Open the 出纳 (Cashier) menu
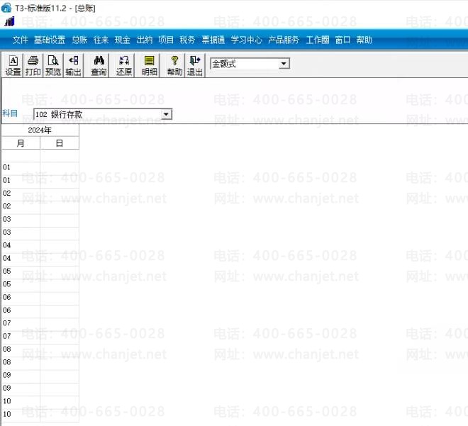468x426 pixels. (x=144, y=40)
